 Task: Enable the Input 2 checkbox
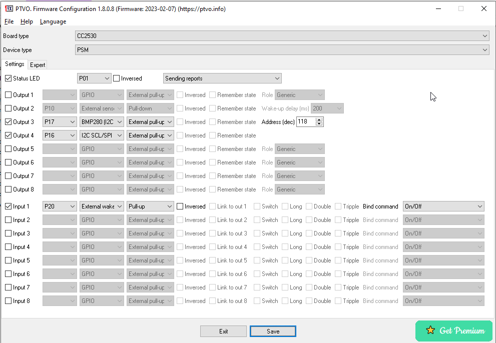(x=8, y=219)
